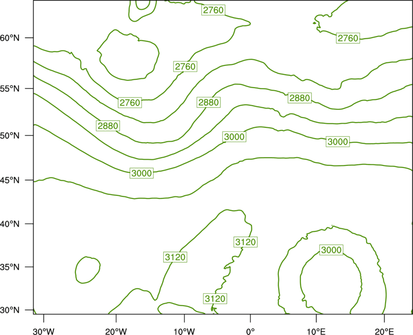Click the 3000 label on the circular closed contour
Image resolution: width=413 pixels, height=335 pixels.
(331, 250)
